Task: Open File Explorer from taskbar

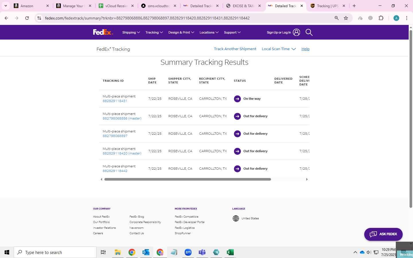Action: [118, 252]
